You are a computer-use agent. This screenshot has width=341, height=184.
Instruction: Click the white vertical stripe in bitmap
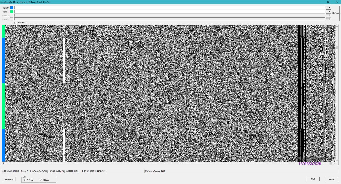(x=64, y=61)
